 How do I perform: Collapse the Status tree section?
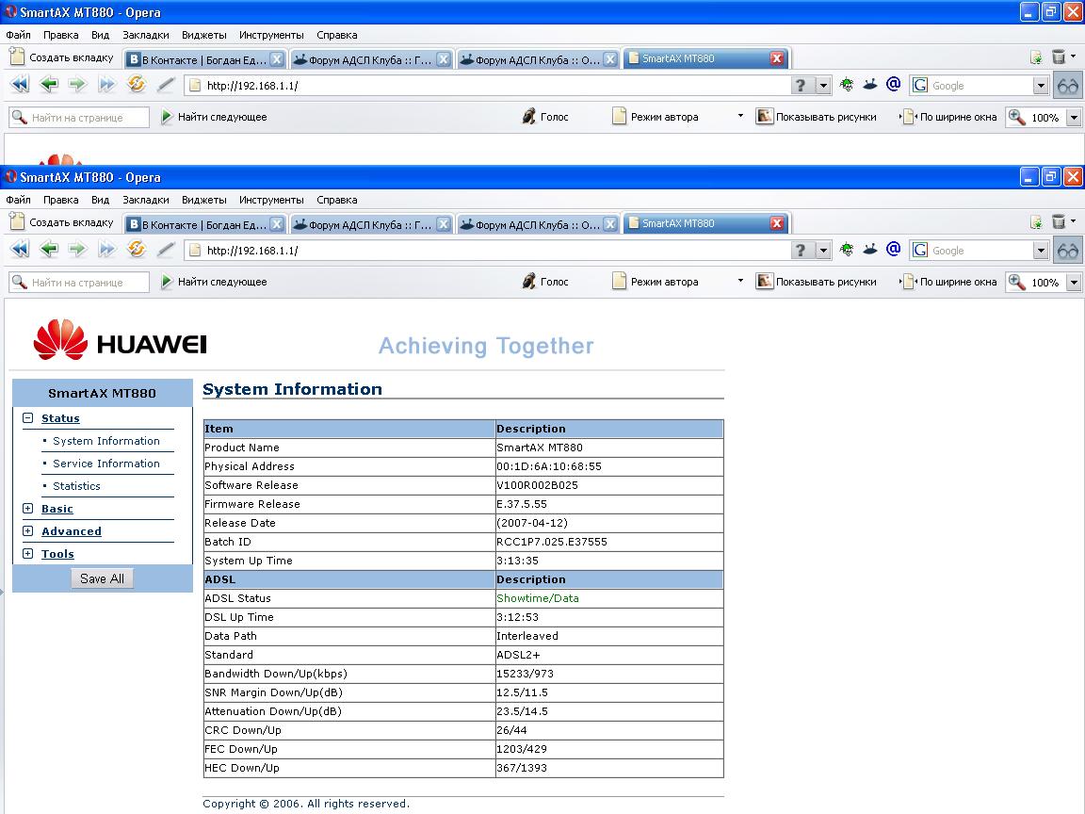click(27, 418)
